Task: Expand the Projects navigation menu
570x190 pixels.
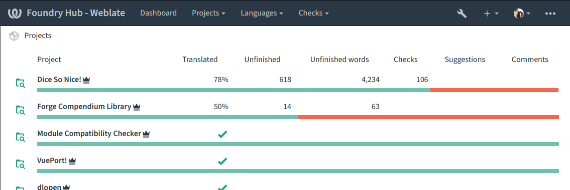Action: (208, 13)
